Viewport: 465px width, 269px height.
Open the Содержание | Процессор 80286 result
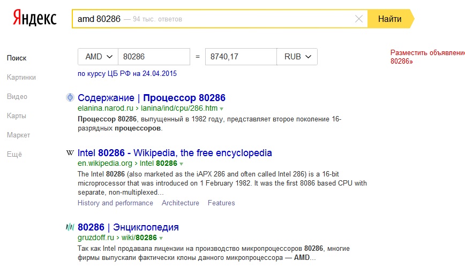click(152, 98)
